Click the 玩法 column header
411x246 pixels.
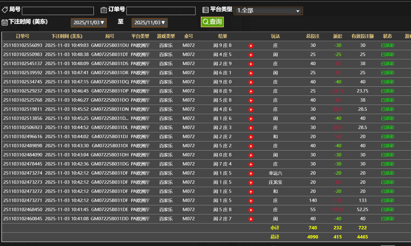(275, 36)
